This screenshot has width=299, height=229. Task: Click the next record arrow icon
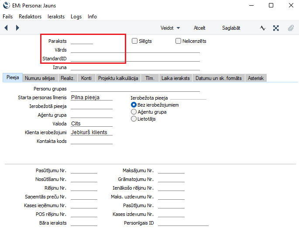[17, 28]
